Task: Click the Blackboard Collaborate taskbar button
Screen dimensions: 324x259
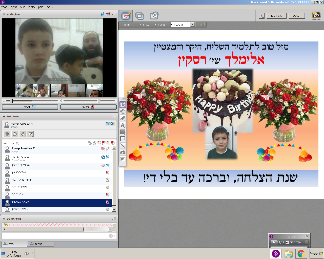Action: click(276, 254)
